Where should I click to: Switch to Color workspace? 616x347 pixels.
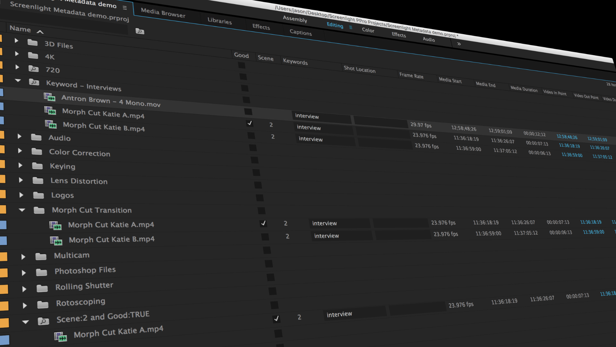point(368,30)
